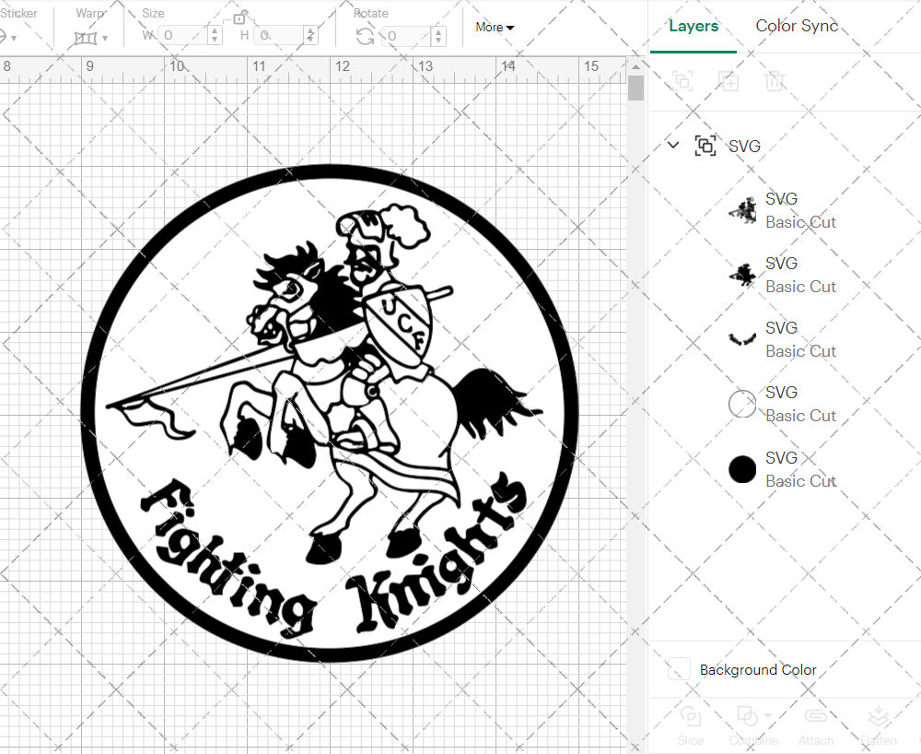The image size is (921, 754).
Task: Switch to the Color Sync tab
Action: click(x=796, y=26)
